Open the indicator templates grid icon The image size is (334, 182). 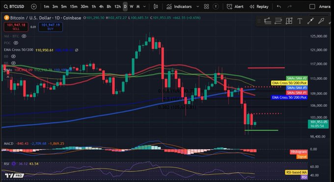point(206,6)
